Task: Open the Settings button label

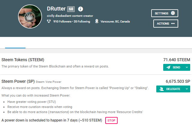Action: 161,13
